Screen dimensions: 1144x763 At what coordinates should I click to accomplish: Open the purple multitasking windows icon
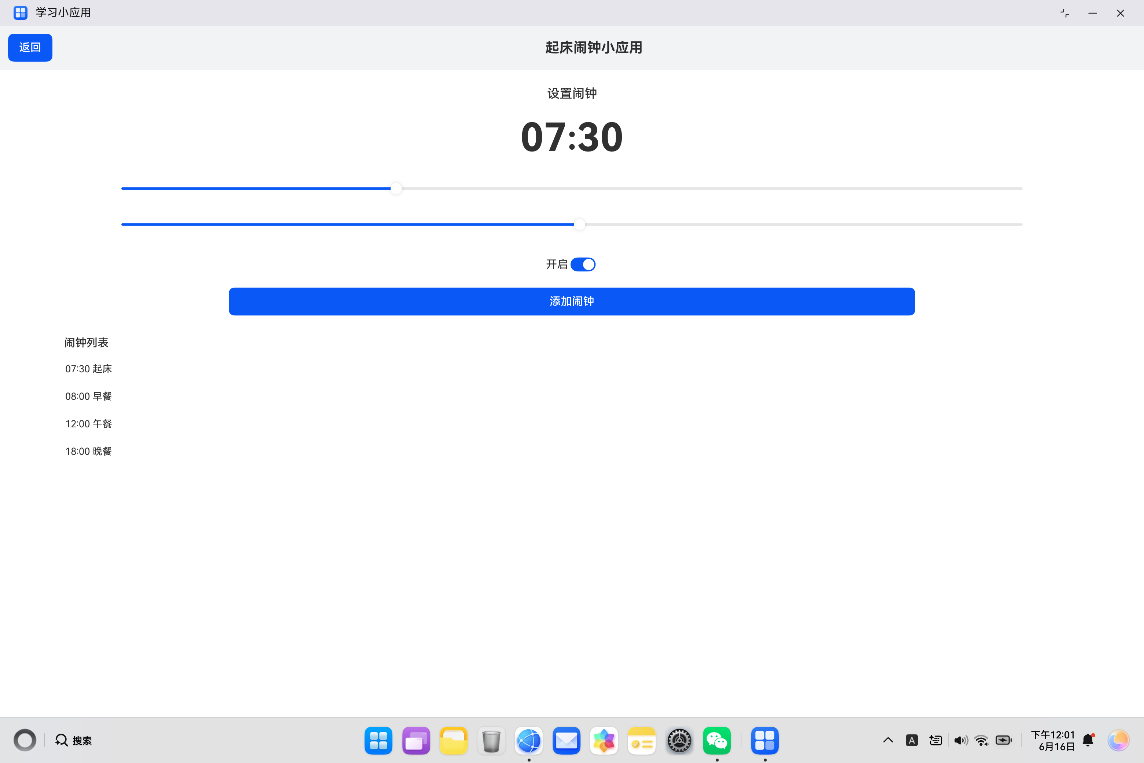coord(416,740)
